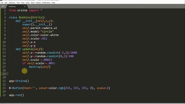185x104 pixels.
Task: Click 'self.y=y' line
Action: pos(29,46)
